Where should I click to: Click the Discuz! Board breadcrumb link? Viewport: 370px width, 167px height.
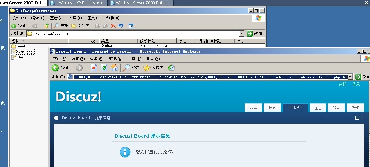[76, 118]
